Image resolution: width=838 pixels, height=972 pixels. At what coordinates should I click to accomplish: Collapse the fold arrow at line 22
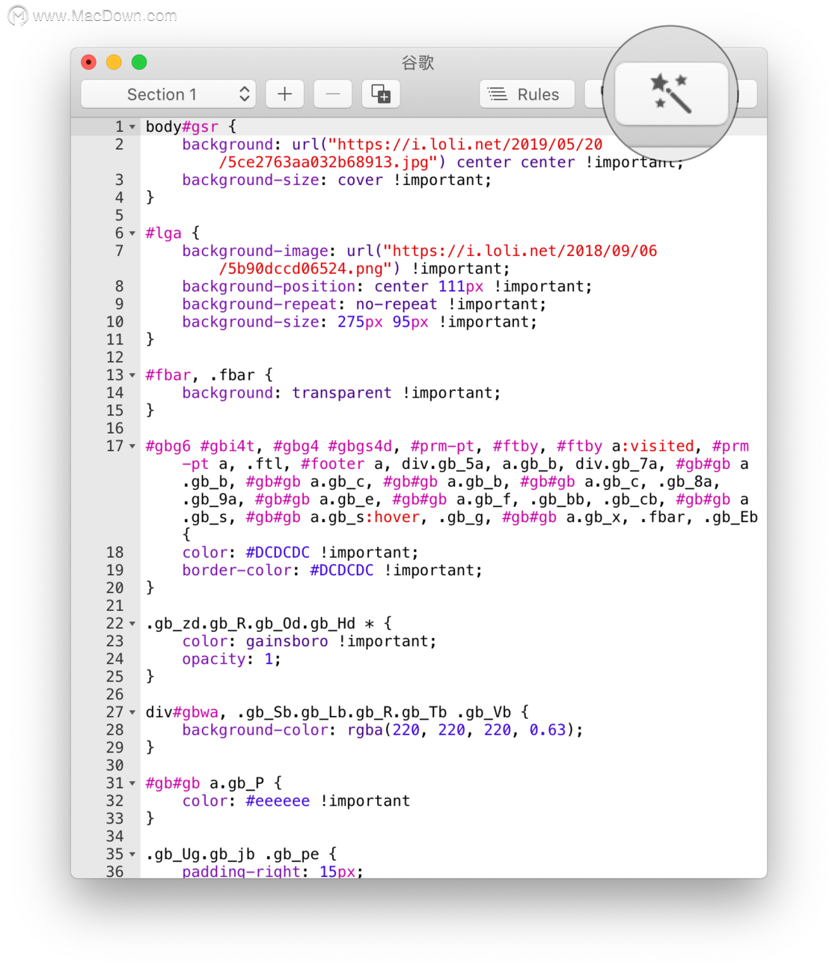[132, 624]
